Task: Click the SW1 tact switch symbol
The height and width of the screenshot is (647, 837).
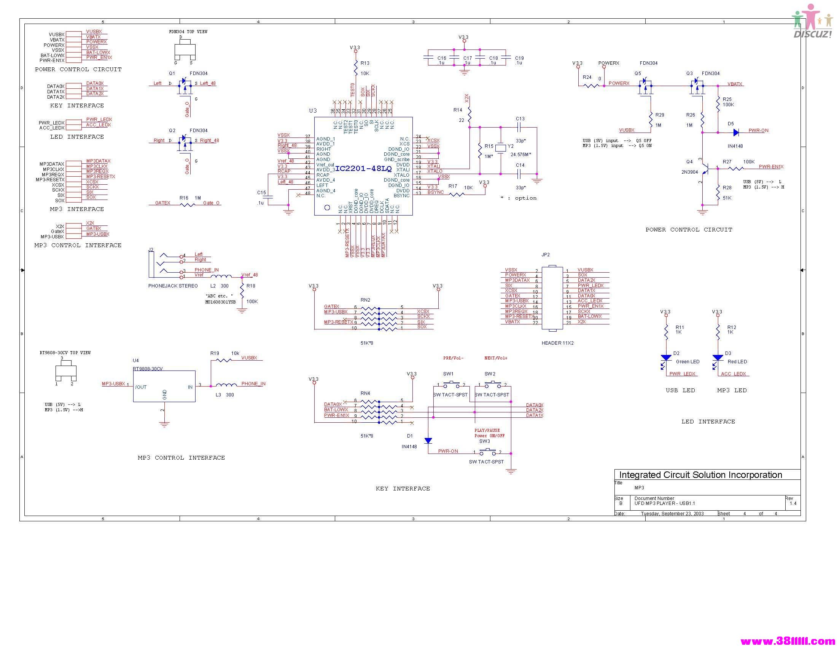Action: [451, 384]
